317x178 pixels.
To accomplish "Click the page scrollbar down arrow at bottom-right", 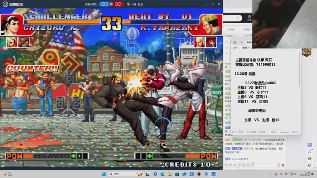I will click(315, 168).
